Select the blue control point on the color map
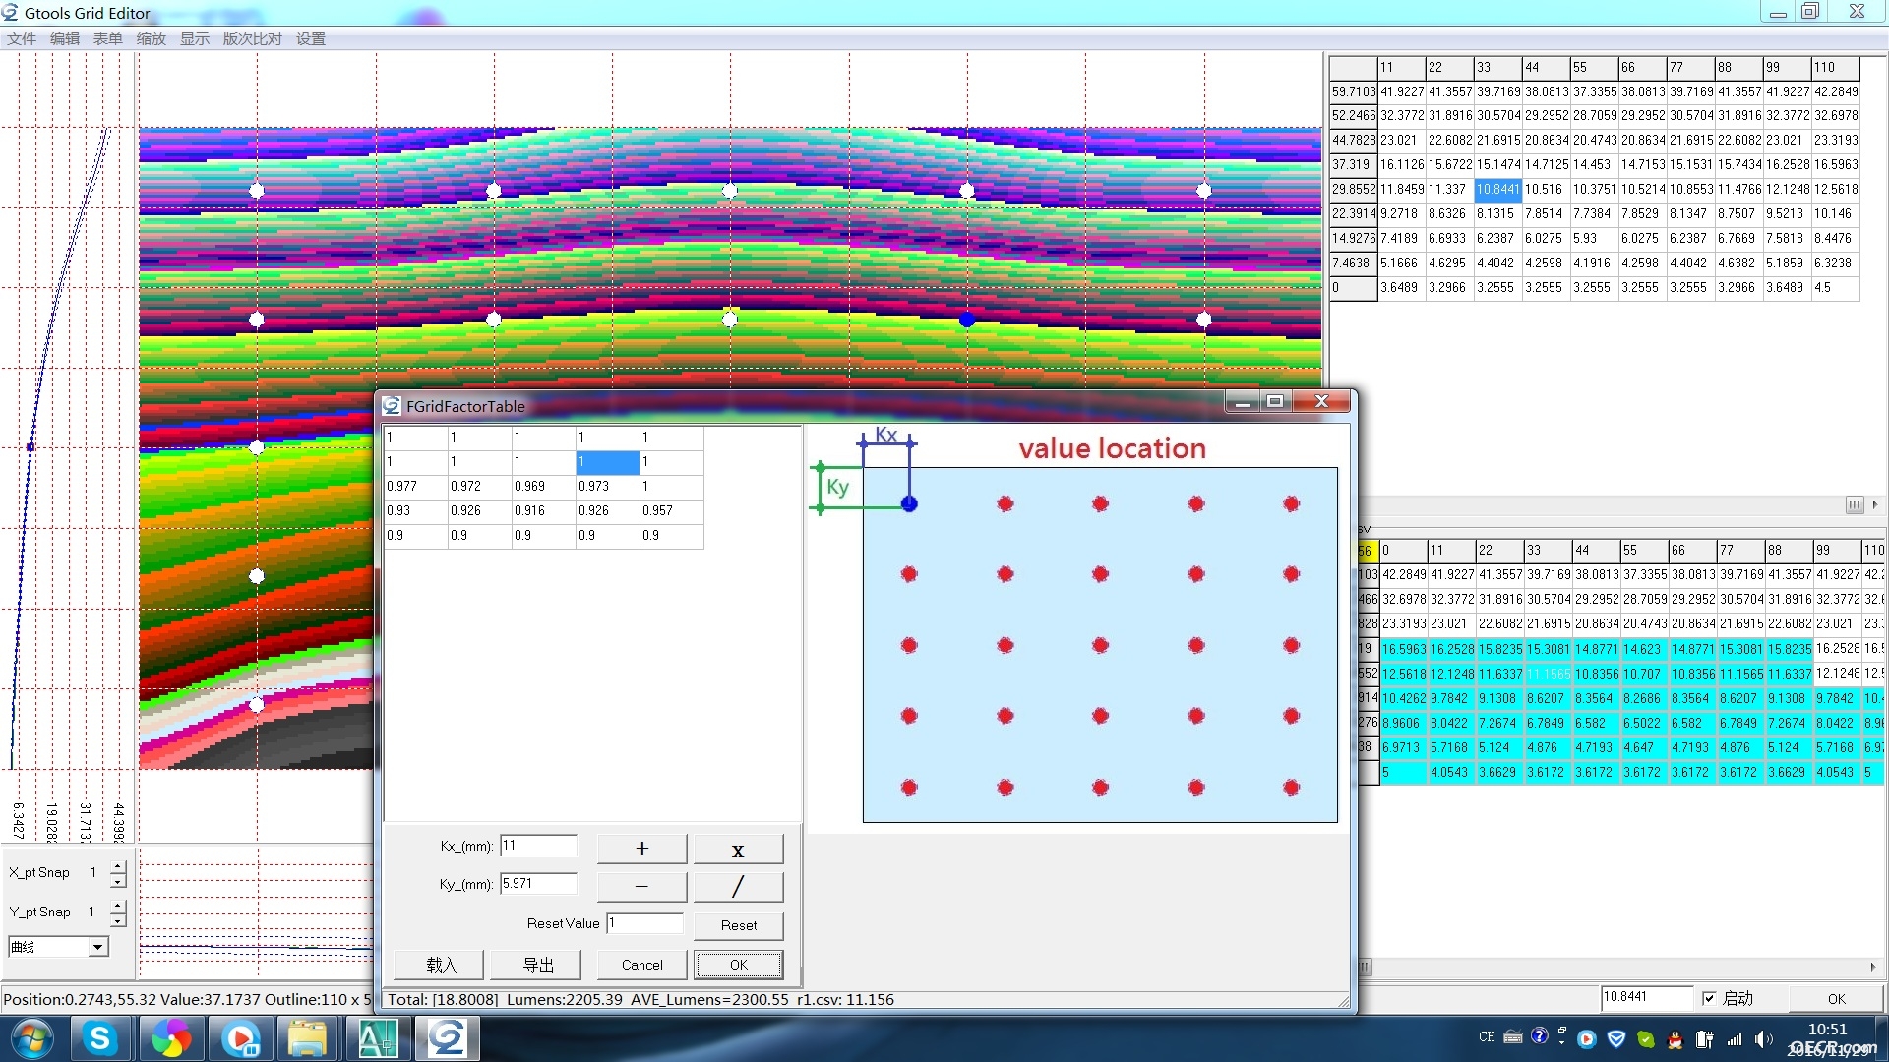 [967, 320]
